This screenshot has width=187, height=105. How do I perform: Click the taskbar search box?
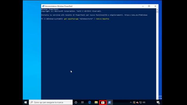[51, 102]
